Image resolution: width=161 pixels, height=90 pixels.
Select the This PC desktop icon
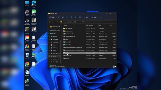tap(27, 3)
